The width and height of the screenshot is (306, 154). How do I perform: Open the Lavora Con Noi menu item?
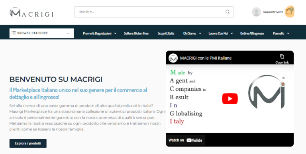click(x=218, y=33)
